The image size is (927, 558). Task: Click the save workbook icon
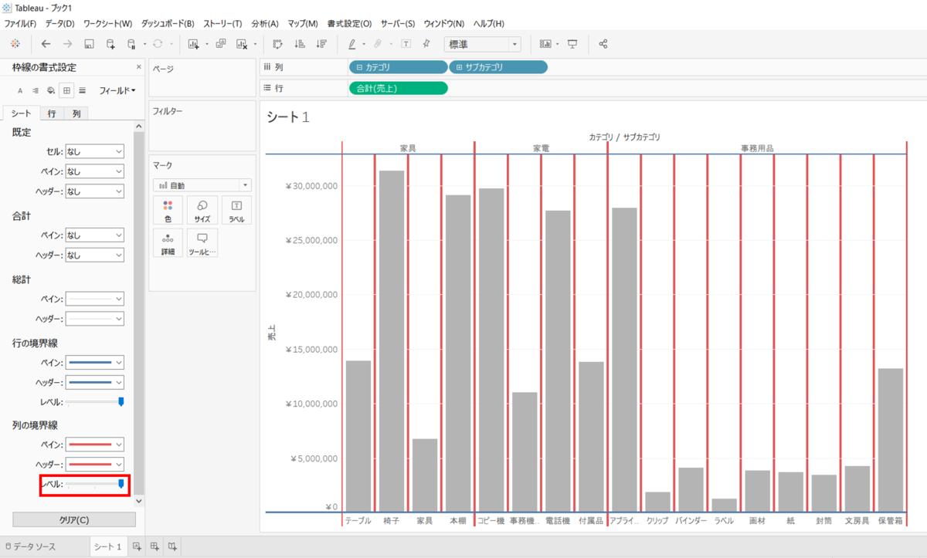tap(89, 44)
